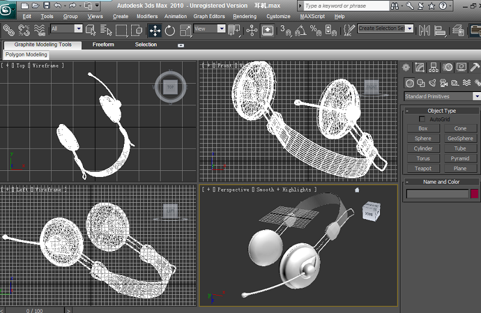The height and width of the screenshot is (313, 481).
Task: Click the object color swatch
Action: point(474,194)
